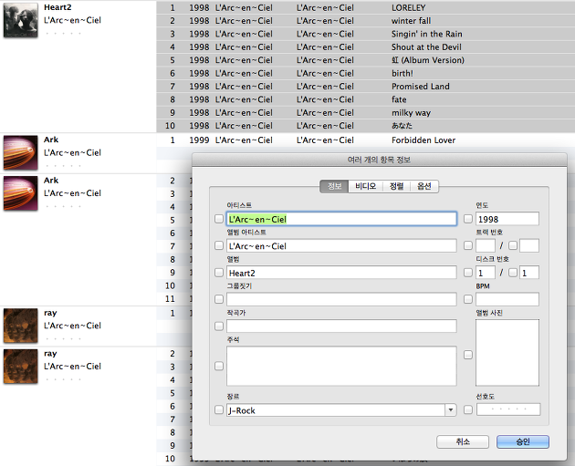Select the LORELEY track row
This screenshot has width=575, height=466.
(x=366, y=7)
